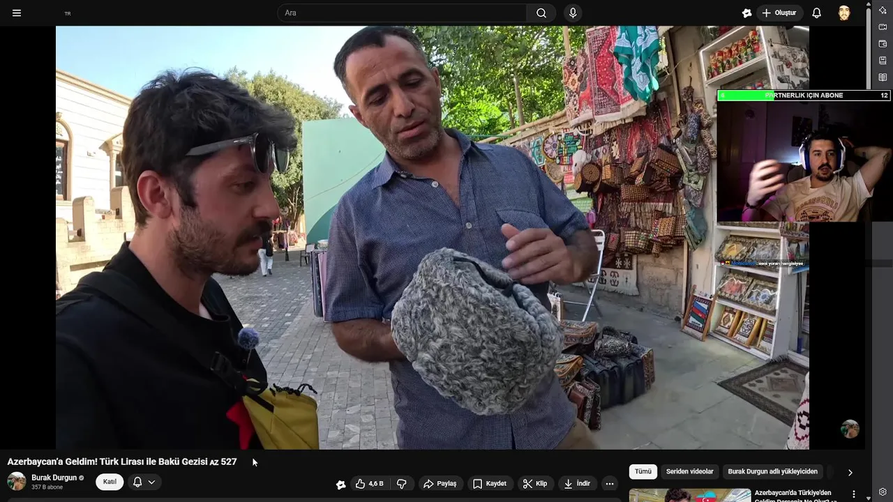The height and width of the screenshot is (502, 893).
Task: Click the sparkle-plus icon in right sidebar
Action: coord(883,10)
